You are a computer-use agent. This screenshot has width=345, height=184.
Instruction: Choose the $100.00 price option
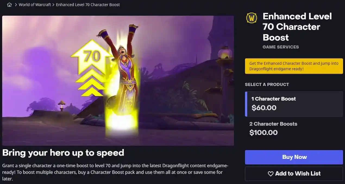(x=264, y=133)
